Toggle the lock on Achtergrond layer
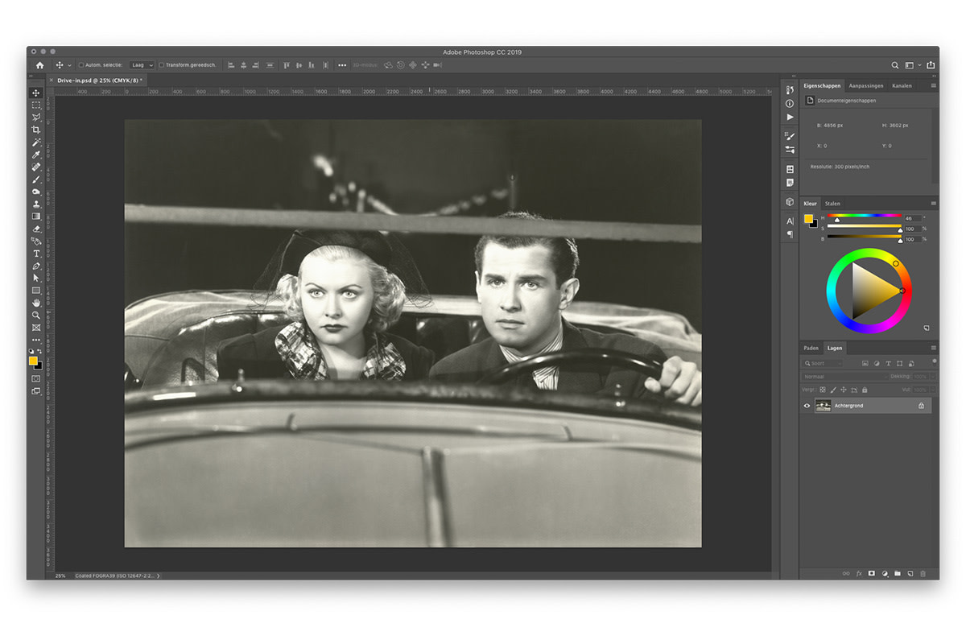The width and height of the screenshot is (966, 644). pyautogui.click(x=922, y=406)
